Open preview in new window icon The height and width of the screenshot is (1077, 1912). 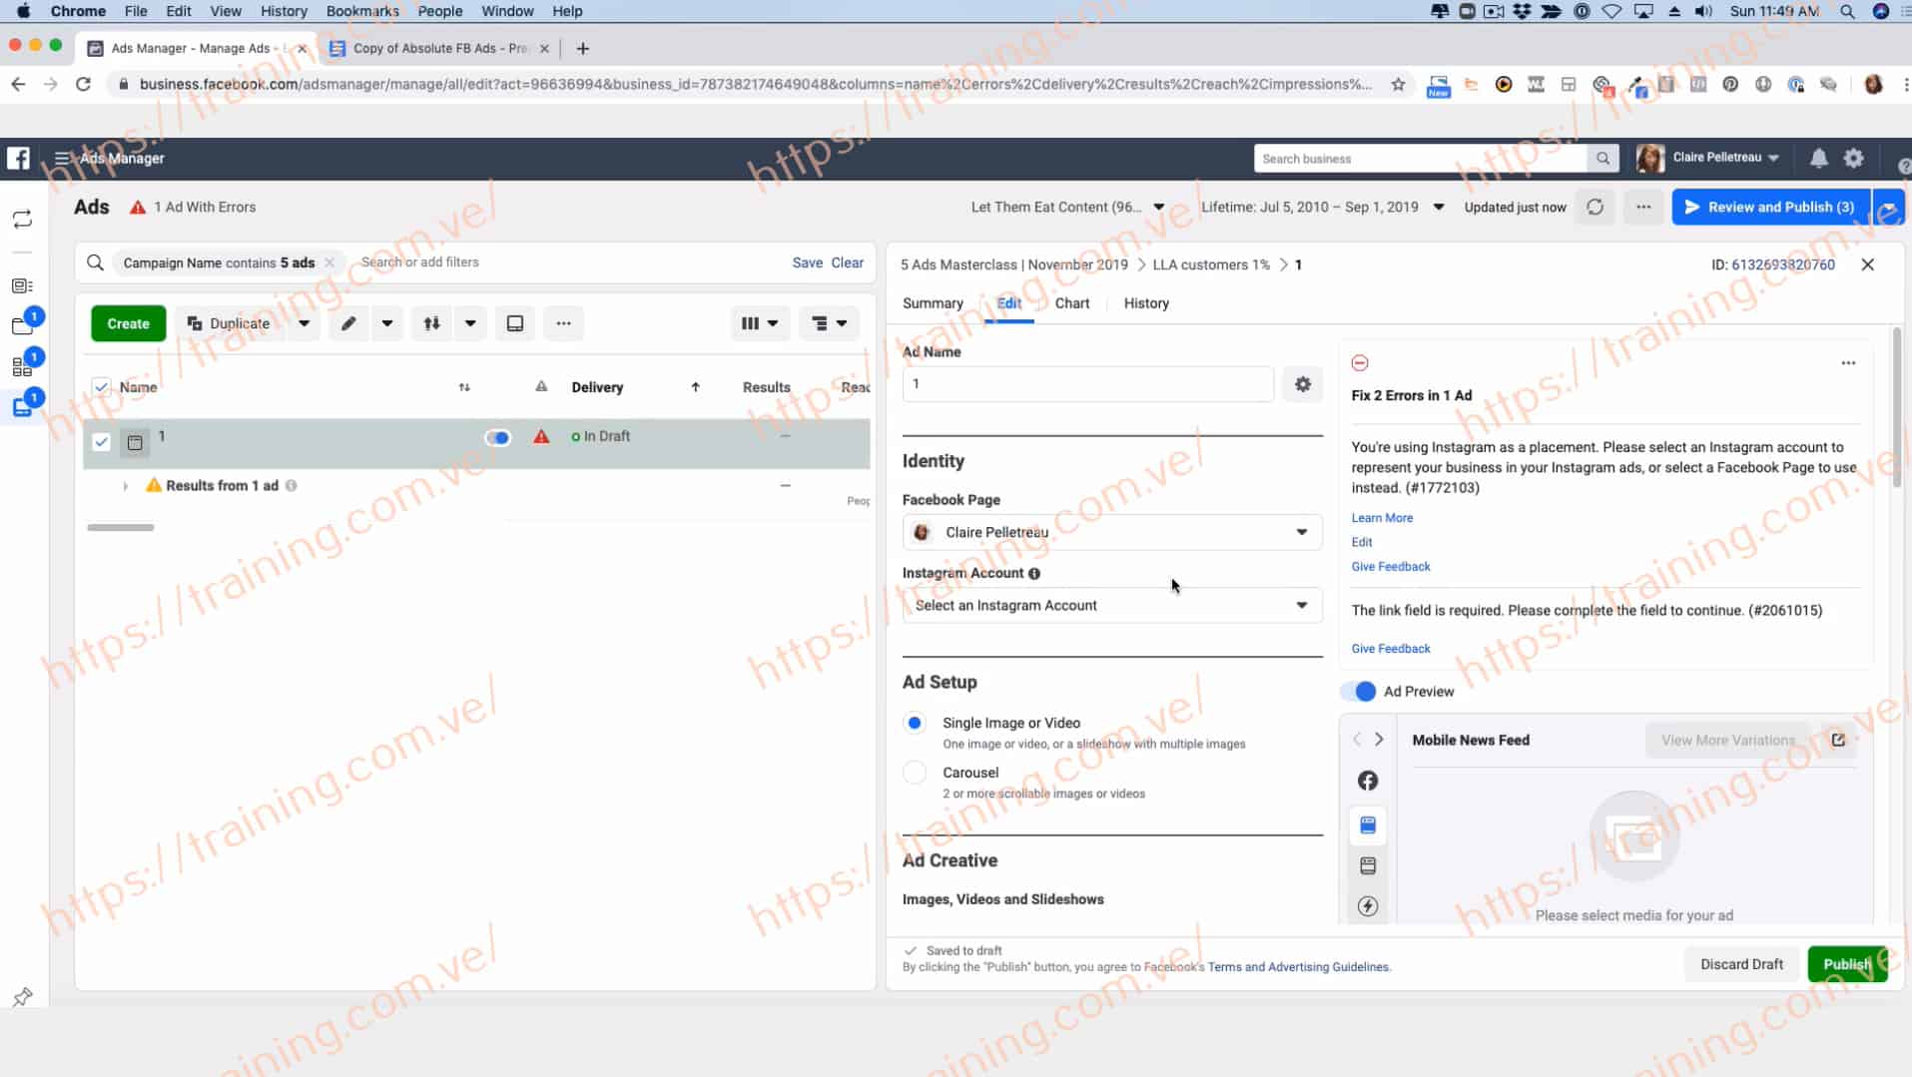1838,740
